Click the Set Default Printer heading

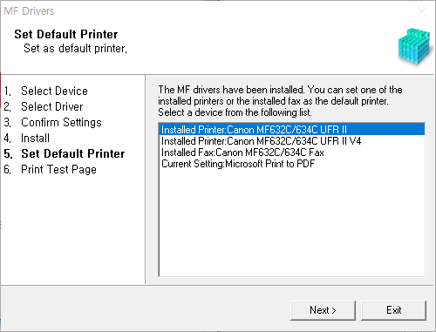click(66, 34)
